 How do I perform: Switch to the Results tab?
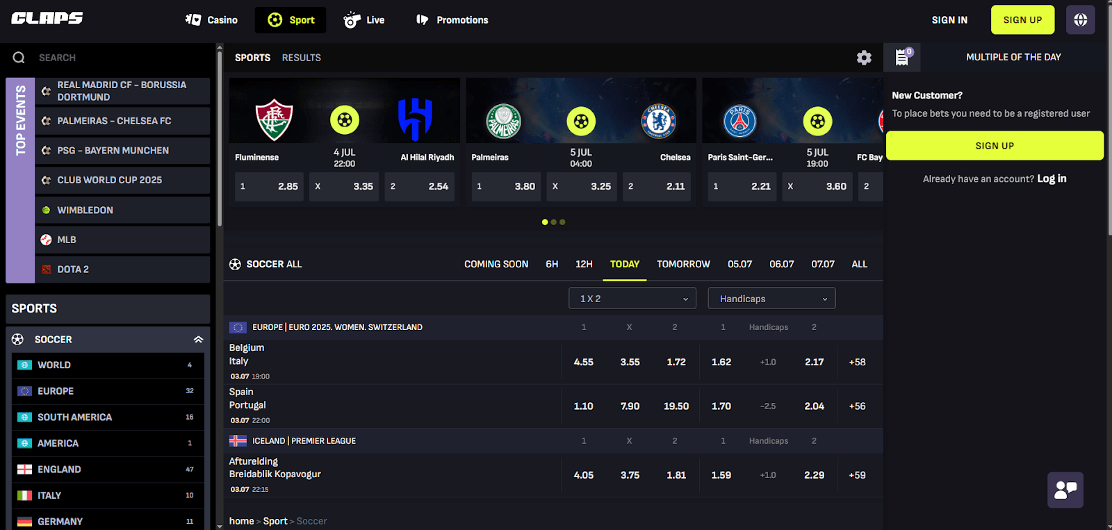[x=302, y=58]
